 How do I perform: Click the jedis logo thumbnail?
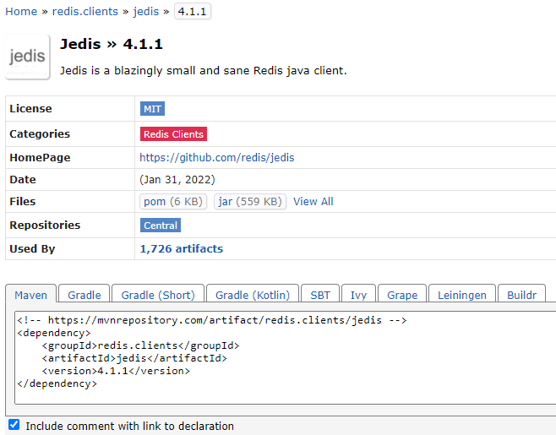[28, 57]
